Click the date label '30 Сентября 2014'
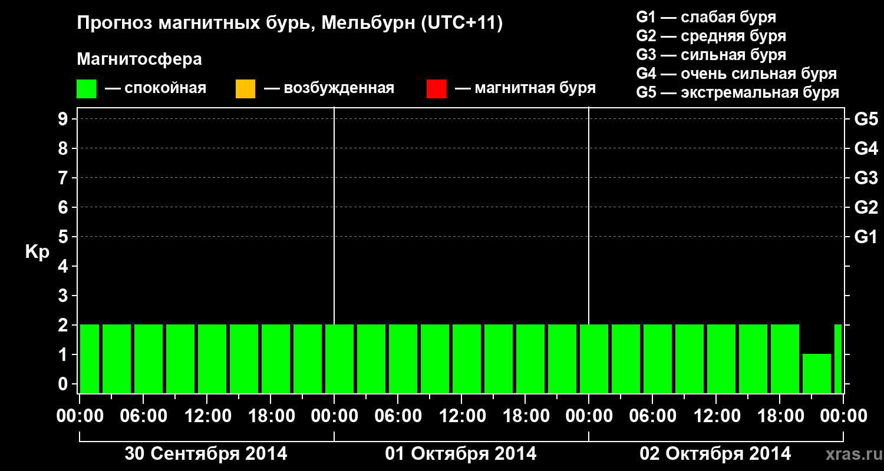884x471 pixels. pos(206,453)
